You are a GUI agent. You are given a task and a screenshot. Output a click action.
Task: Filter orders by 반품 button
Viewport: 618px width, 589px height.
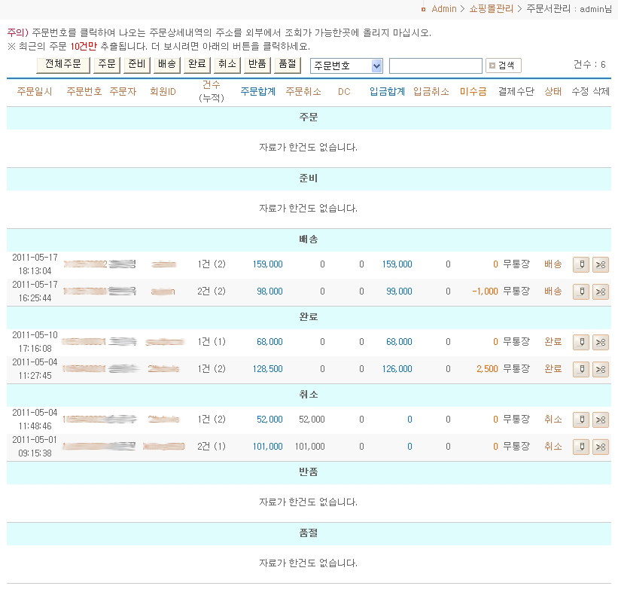click(257, 65)
